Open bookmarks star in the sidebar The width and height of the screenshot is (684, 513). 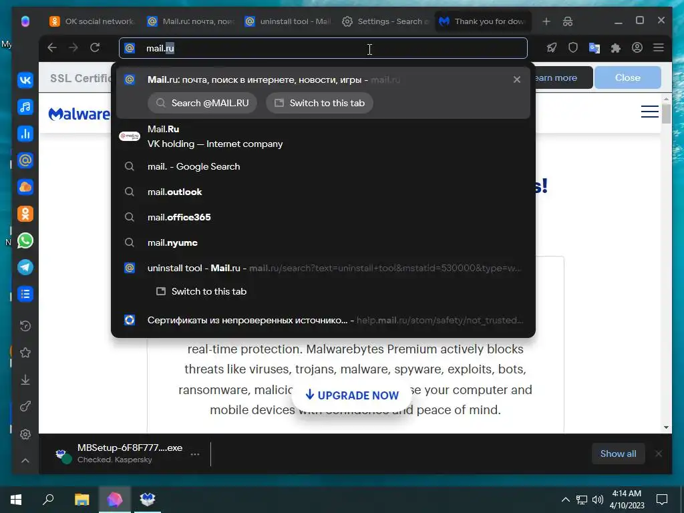pyautogui.click(x=25, y=353)
